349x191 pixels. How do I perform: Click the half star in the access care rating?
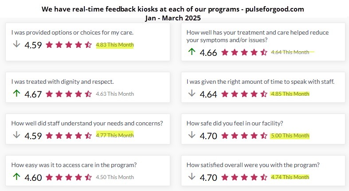tap(88, 177)
